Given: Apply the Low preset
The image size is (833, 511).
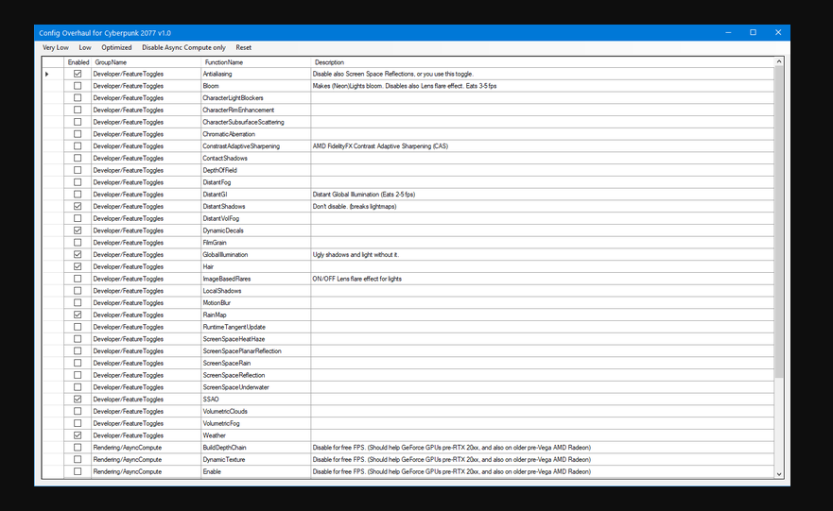Looking at the screenshot, I should 85,48.
